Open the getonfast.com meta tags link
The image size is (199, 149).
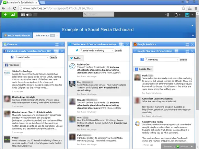click(166, 111)
